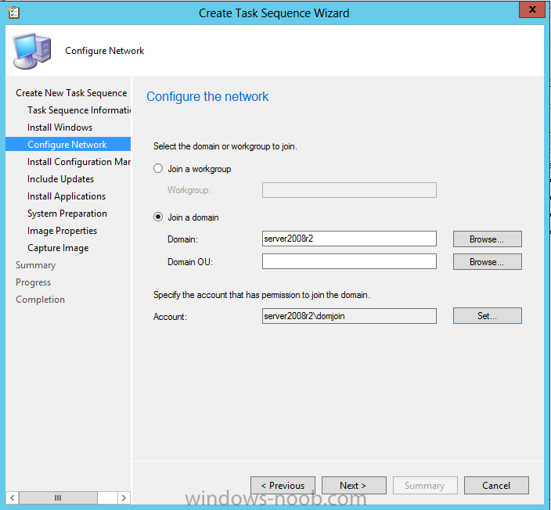Viewport: 551px width, 510px height.
Task: Click the sidebar horizontal scrollbar thumb
Action: click(58, 497)
